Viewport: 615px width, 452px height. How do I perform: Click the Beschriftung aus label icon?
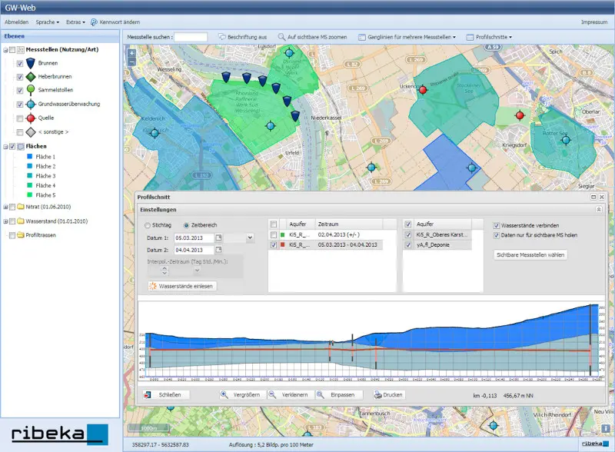point(222,37)
